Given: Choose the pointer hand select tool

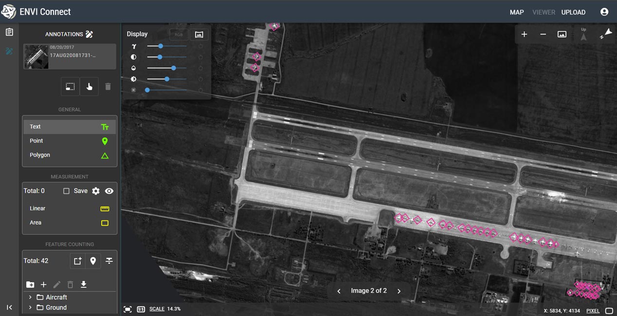Looking at the screenshot, I should [90, 87].
